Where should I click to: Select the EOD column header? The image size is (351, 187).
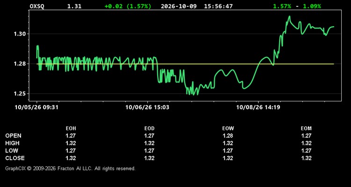(x=149, y=129)
